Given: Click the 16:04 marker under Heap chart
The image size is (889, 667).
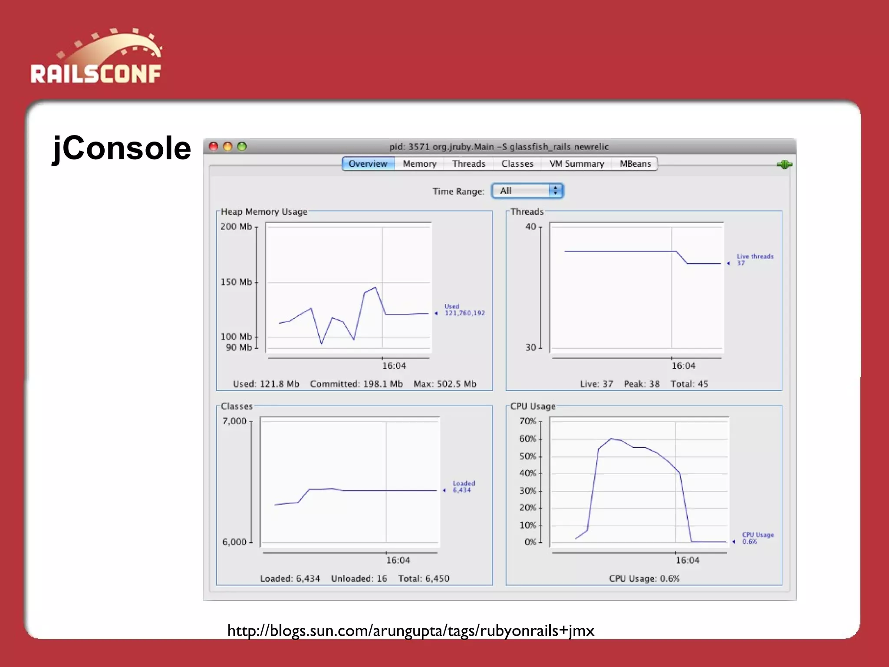Looking at the screenshot, I should point(394,366).
